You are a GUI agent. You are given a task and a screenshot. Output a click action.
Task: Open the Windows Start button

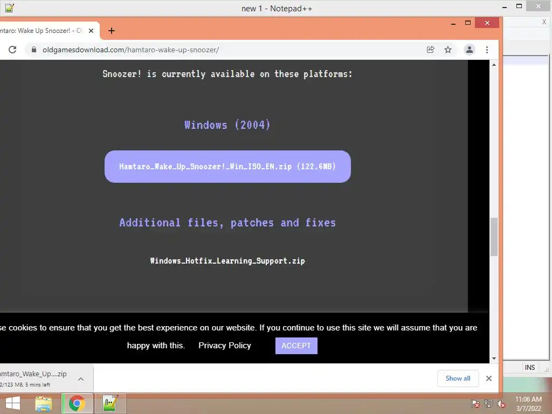pos(13,403)
